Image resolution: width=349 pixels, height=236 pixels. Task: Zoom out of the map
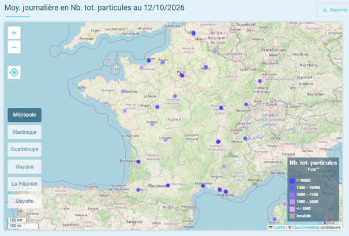(x=14, y=47)
